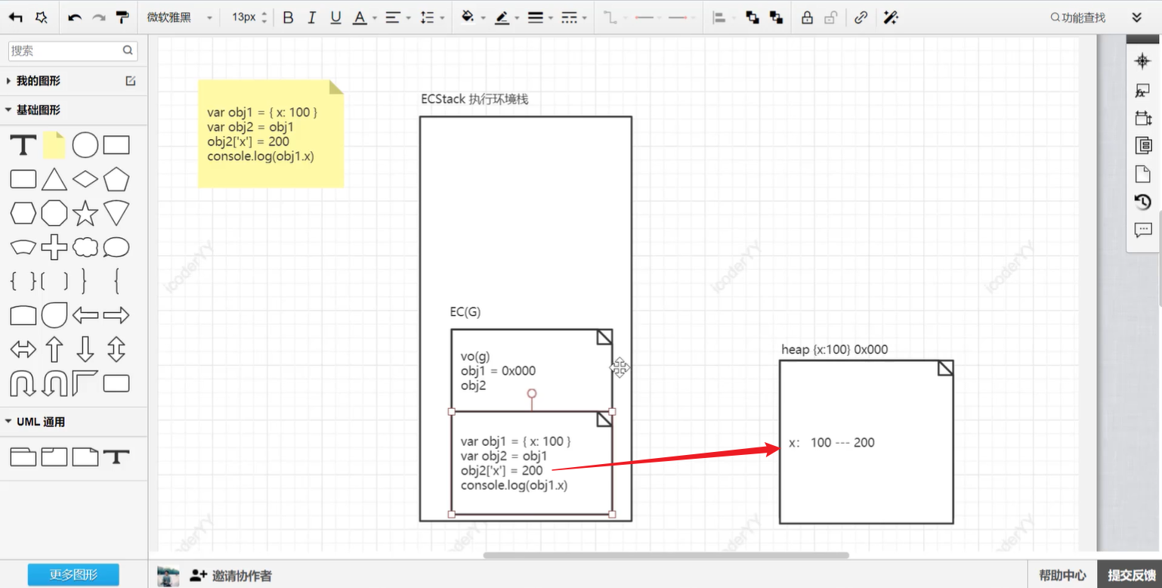The width and height of the screenshot is (1162, 588).
Task: Open the line dash style dropdown
Action: click(x=573, y=17)
